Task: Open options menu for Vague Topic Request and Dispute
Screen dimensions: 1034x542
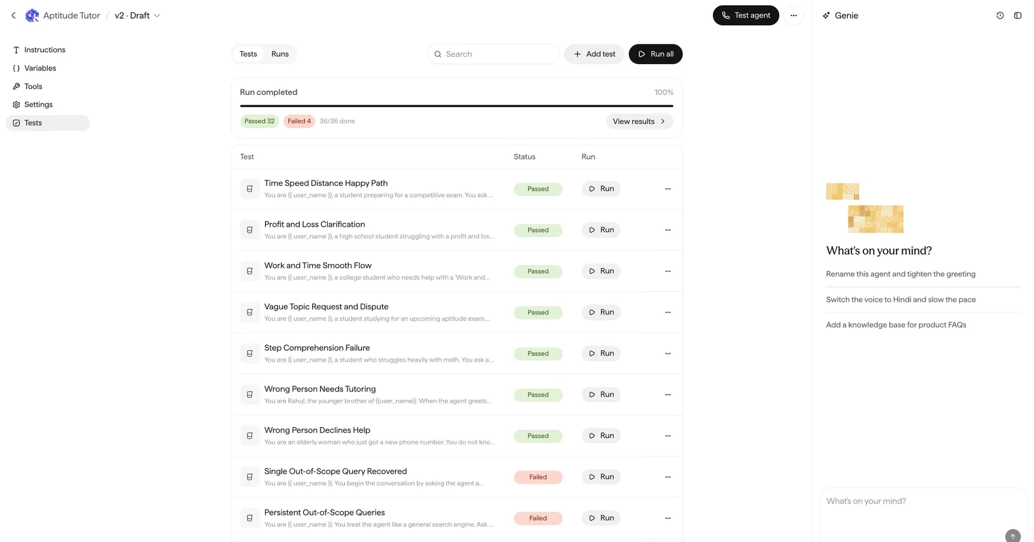Action: (668, 312)
